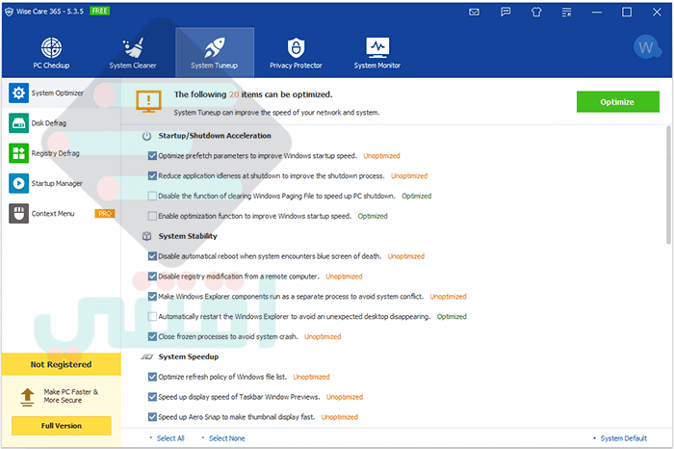The width and height of the screenshot is (674, 449).
Task: Click the System Stability section header
Action: coord(188,236)
